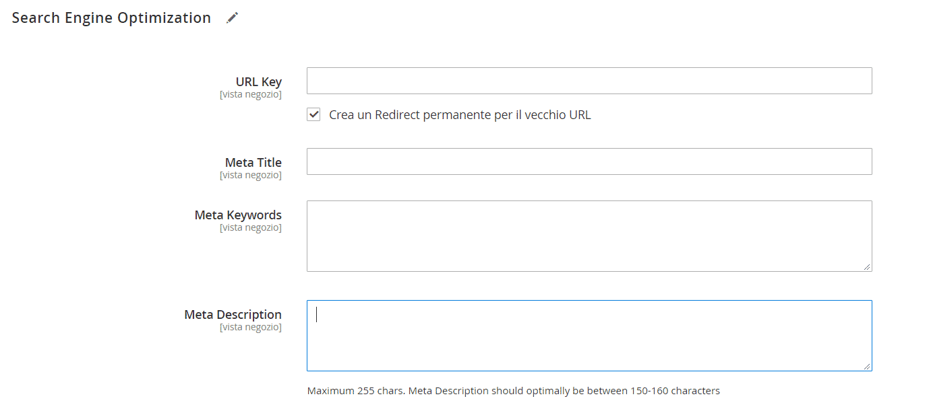Click the Meta Description resize handle
This screenshot has height=409, width=931.
coord(867,367)
